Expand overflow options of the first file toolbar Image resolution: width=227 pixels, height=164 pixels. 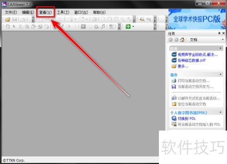[33, 19]
